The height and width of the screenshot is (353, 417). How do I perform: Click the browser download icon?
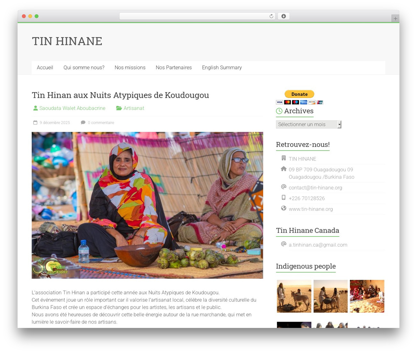point(284,16)
